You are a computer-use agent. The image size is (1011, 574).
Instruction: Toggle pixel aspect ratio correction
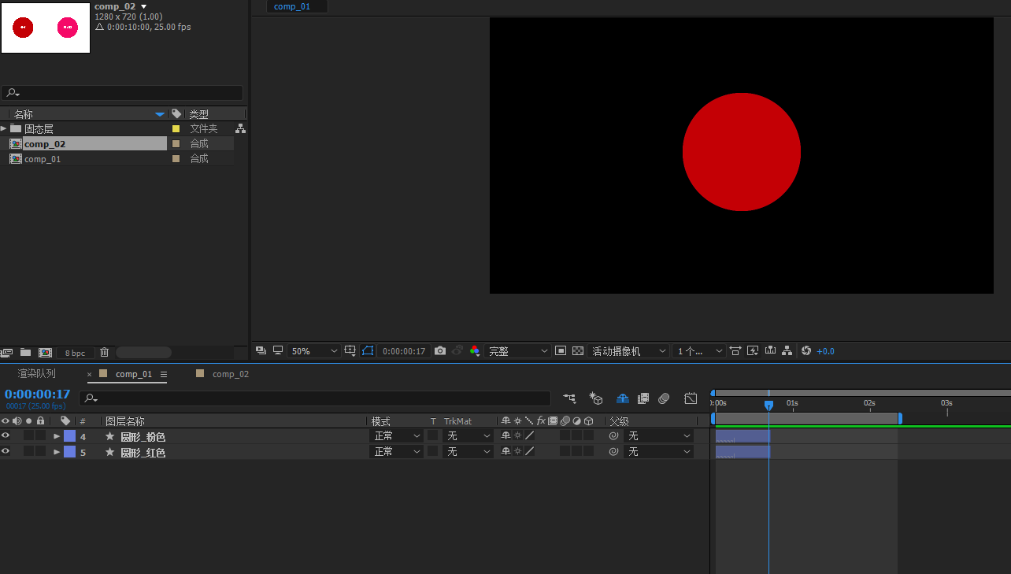(735, 350)
